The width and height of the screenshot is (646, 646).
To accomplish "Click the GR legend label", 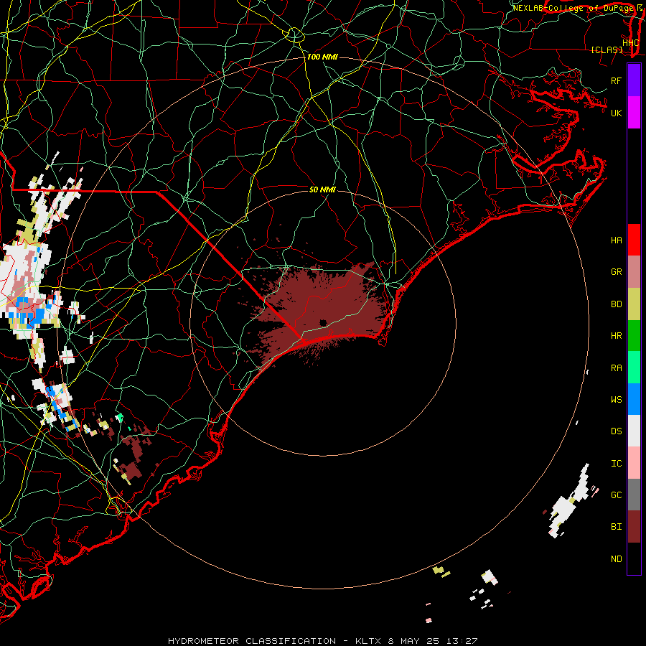I will 616,272.
